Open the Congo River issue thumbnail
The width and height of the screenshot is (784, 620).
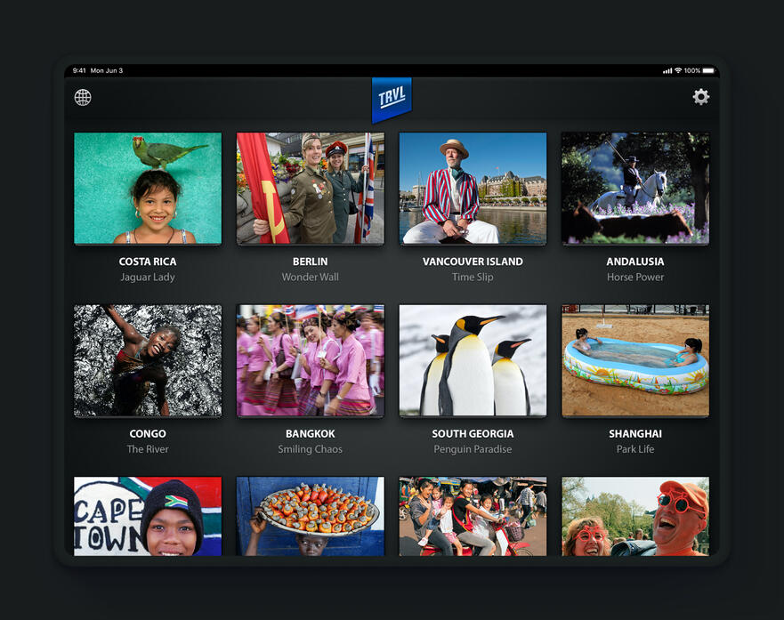(x=148, y=360)
